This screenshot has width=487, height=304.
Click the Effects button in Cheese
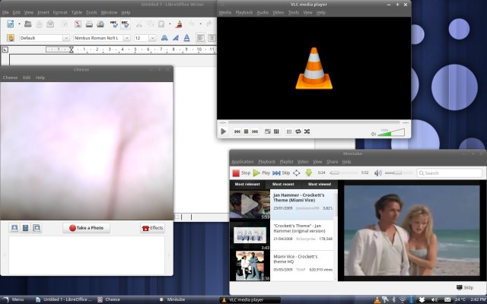pos(152,228)
